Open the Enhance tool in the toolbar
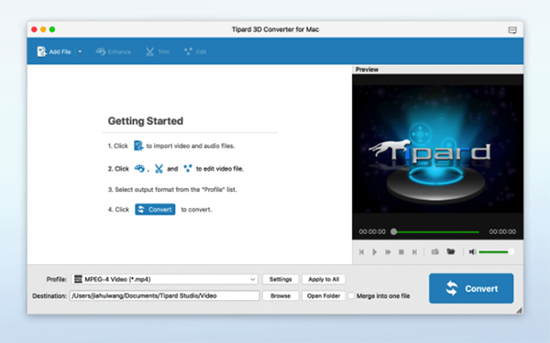Image resolution: width=550 pixels, height=343 pixels. (114, 51)
